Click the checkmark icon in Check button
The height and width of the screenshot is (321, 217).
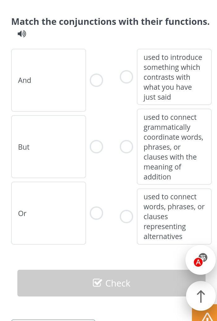click(97, 283)
